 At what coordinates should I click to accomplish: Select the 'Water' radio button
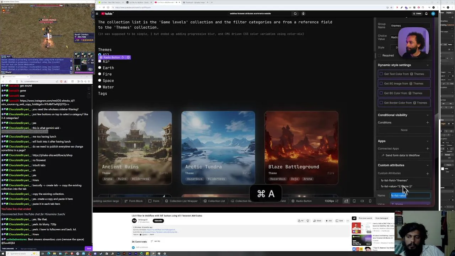tap(100, 87)
